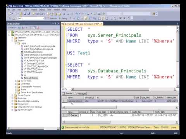
Task: Click the New Query toolbar button
Action: pyautogui.click(x=38, y=14)
